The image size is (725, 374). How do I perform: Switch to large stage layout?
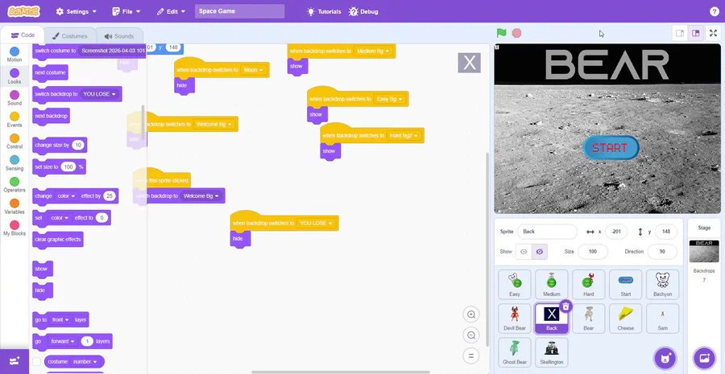pos(695,33)
